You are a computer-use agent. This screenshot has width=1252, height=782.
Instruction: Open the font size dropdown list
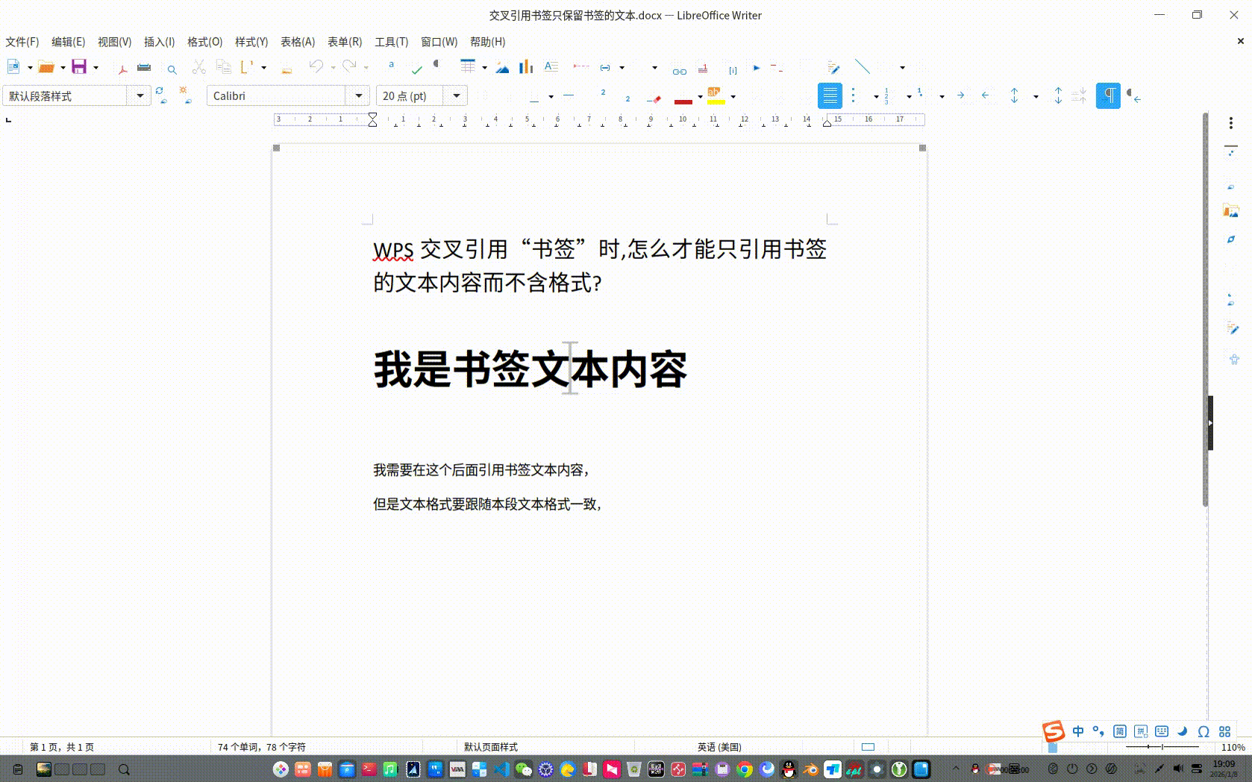tap(457, 96)
